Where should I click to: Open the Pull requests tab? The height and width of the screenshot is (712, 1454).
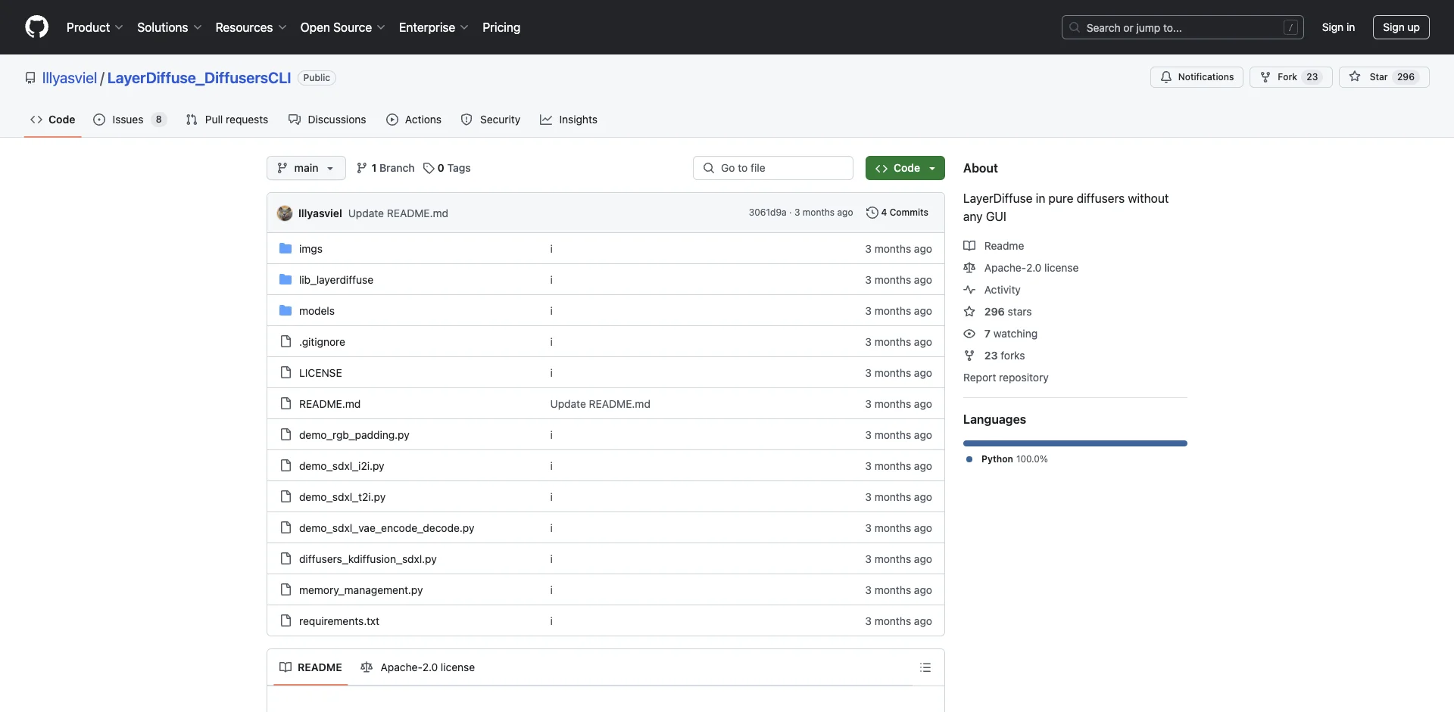(227, 120)
